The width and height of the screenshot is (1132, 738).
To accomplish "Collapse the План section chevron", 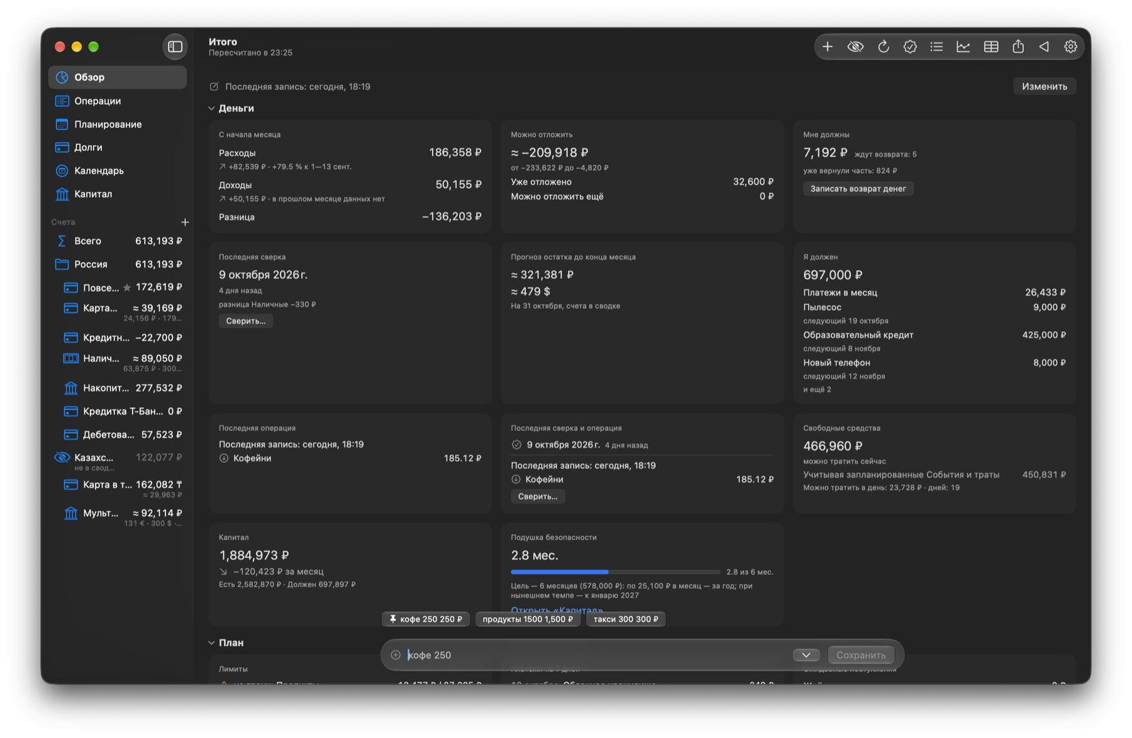I will (211, 642).
